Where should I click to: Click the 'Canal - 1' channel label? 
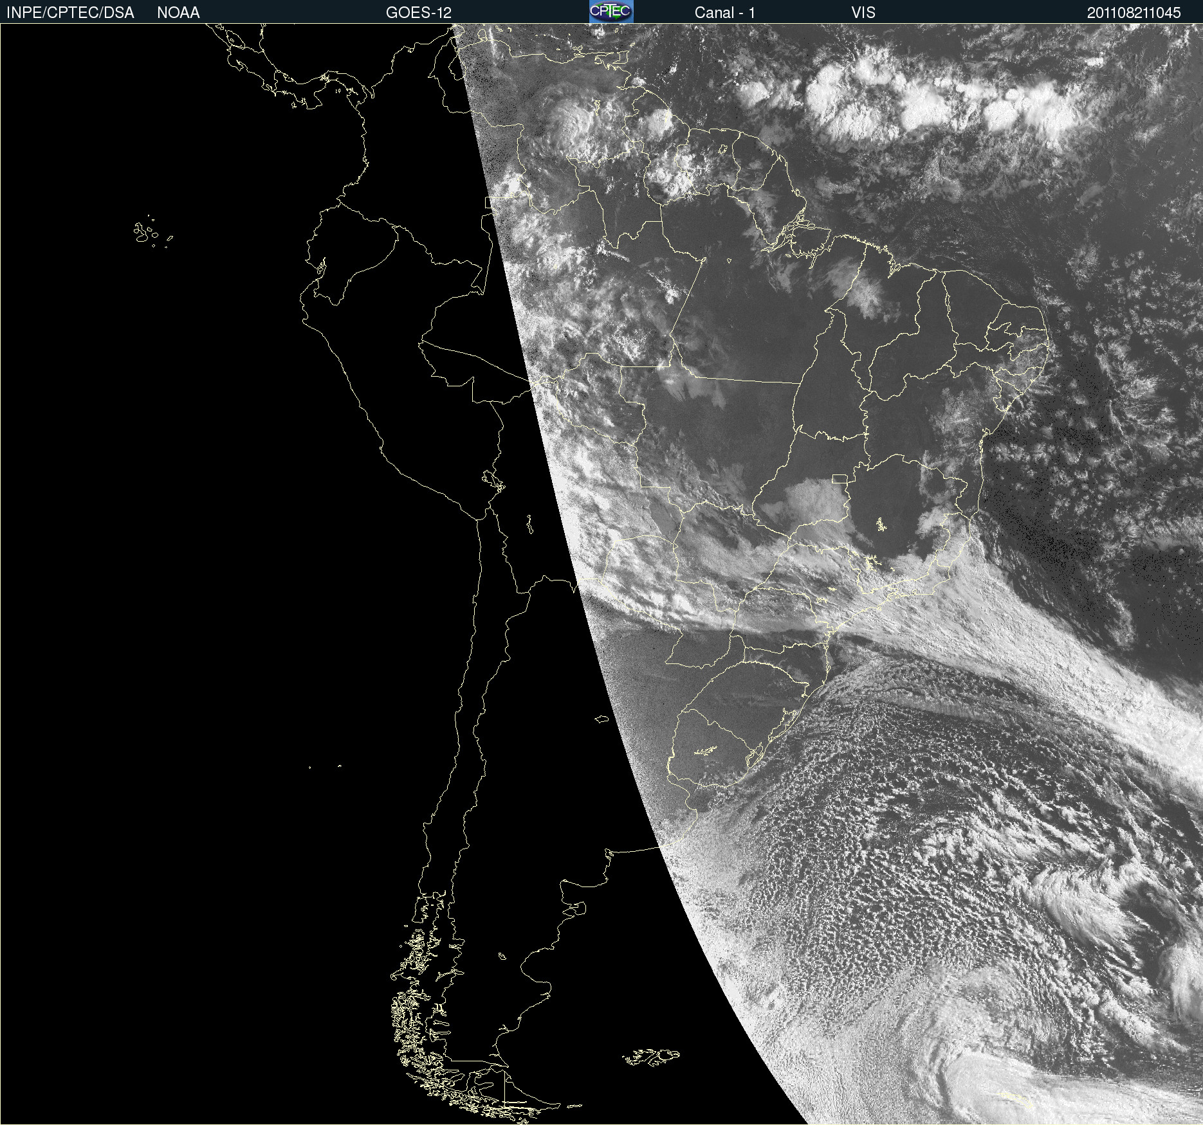point(725,13)
